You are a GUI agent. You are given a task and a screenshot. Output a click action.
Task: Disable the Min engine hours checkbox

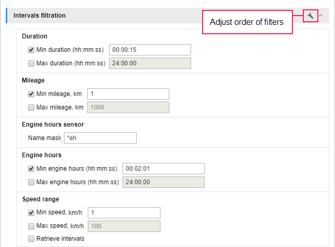[31, 169]
